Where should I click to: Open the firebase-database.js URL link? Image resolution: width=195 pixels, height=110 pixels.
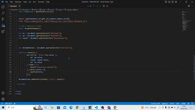pyautogui.click(x=55, y=21)
